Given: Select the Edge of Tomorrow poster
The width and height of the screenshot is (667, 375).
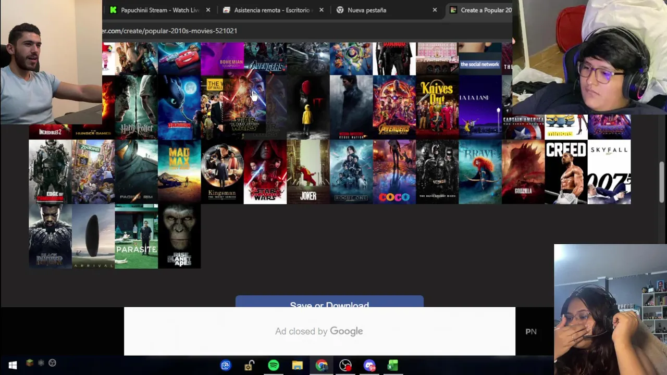Looking at the screenshot, I should click(x=50, y=172).
